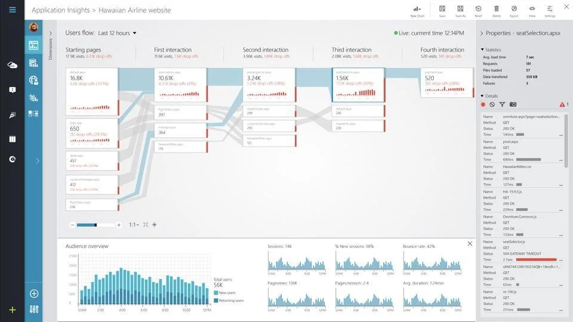573x322 pixels.
Task: Open the New Chart dropdown
Action: click(x=417, y=9)
